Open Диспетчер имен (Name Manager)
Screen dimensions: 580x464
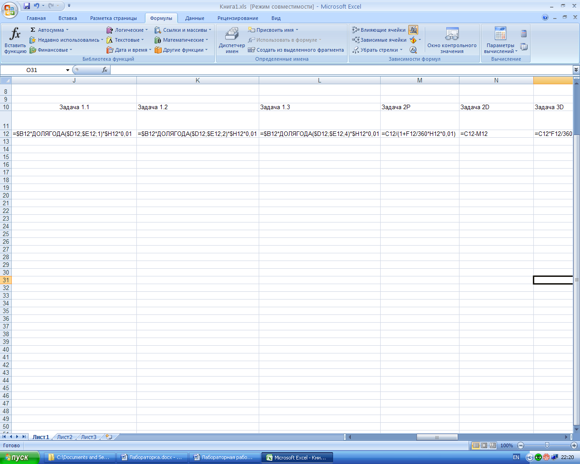232,40
